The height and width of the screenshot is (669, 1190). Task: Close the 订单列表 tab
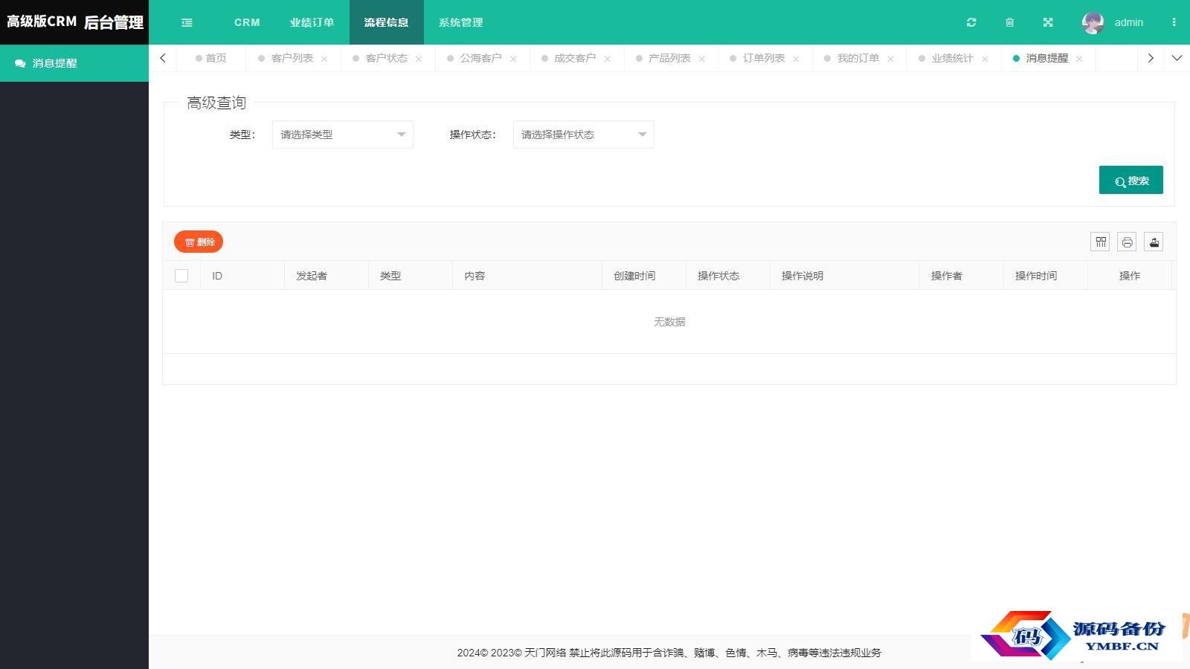(797, 59)
